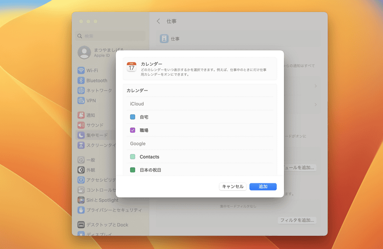Open ネットワーク globe icon in sidebar
The height and width of the screenshot is (249, 383).
click(81, 91)
